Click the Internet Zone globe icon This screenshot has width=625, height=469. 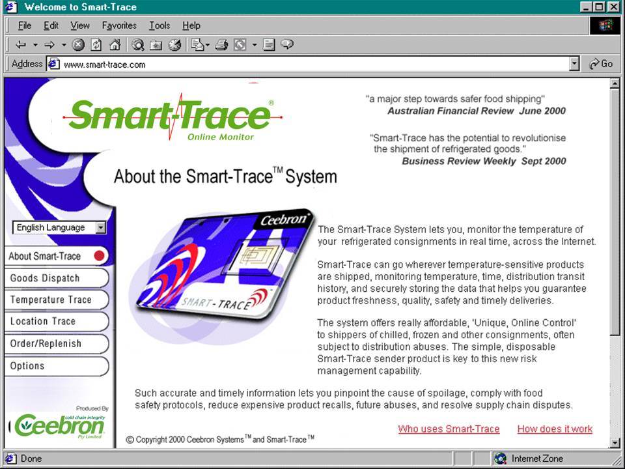[500, 459]
